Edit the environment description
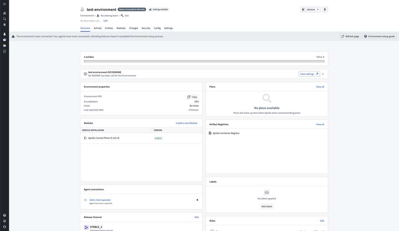 pyautogui.click(x=105, y=21)
